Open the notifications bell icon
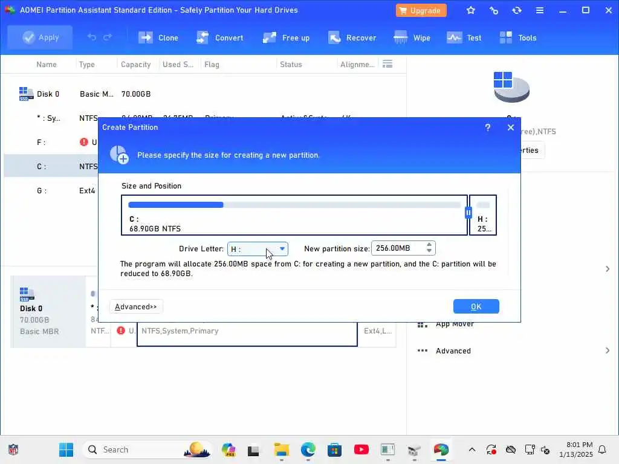The height and width of the screenshot is (464, 619). coord(602,449)
